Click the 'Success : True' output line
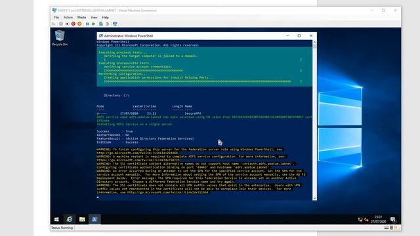The height and width of the screenshot is (236, 420). 115,131
